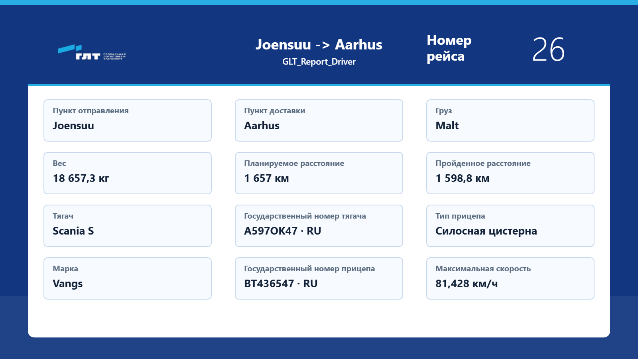Click the GLT_Report_Driver subtitle
Viewport: 638px width, 359px height.
319,62
